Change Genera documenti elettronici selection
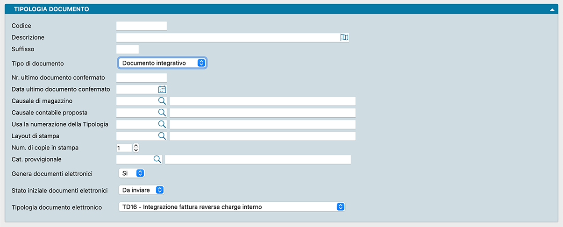The image size is (563, 227). click(132, 173)
